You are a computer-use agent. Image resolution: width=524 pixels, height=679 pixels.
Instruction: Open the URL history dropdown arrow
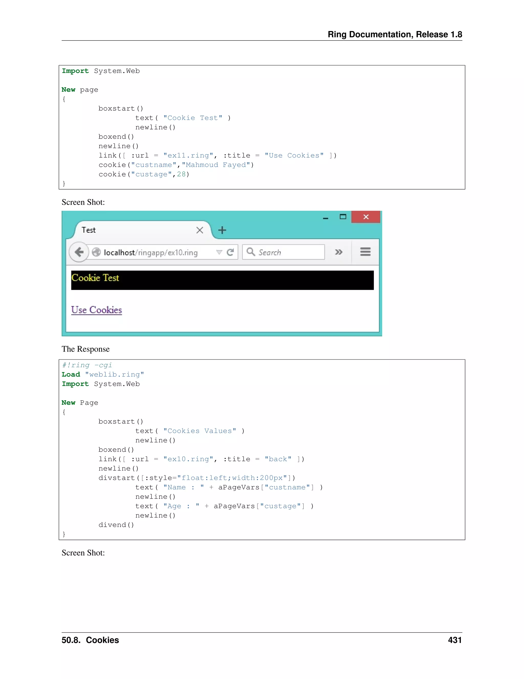coord(219,252)
